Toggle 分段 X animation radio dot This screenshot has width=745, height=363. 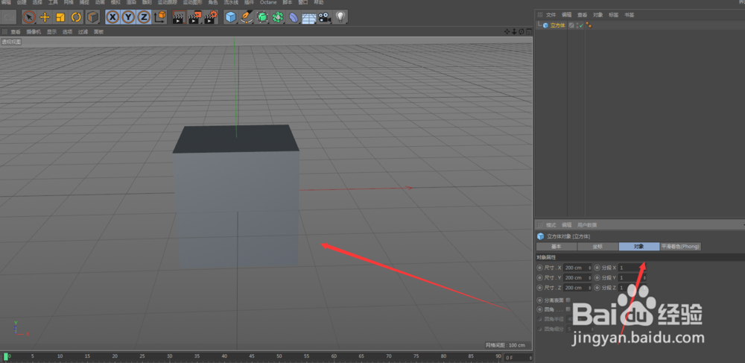(597, 268)
